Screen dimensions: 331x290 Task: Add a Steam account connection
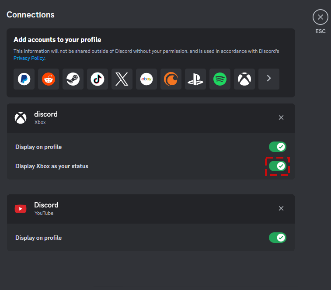coord(73,79)
